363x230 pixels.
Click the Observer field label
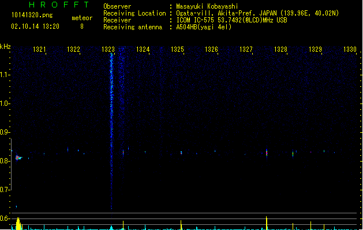coord(117,6)
